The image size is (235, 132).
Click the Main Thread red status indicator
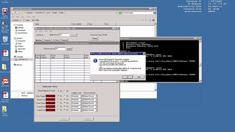(50, 96)
